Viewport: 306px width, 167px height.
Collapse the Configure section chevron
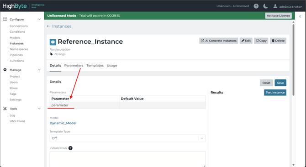coord(39,19)
